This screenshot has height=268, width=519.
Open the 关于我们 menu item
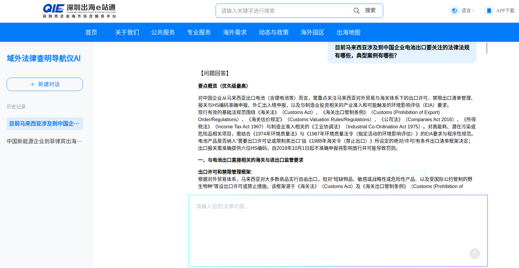pos(127,32)
